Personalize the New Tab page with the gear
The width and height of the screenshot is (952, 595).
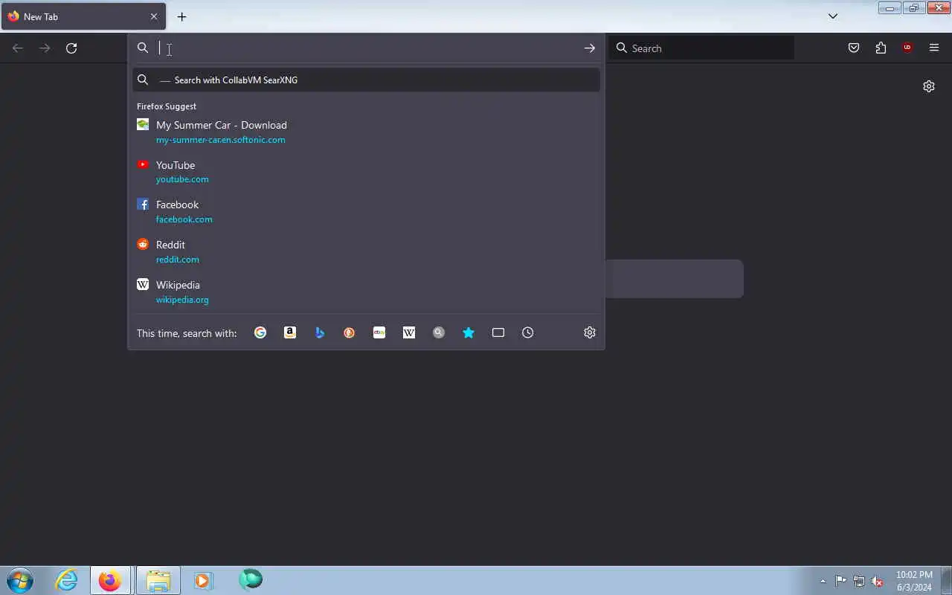[x=929, y=86]
